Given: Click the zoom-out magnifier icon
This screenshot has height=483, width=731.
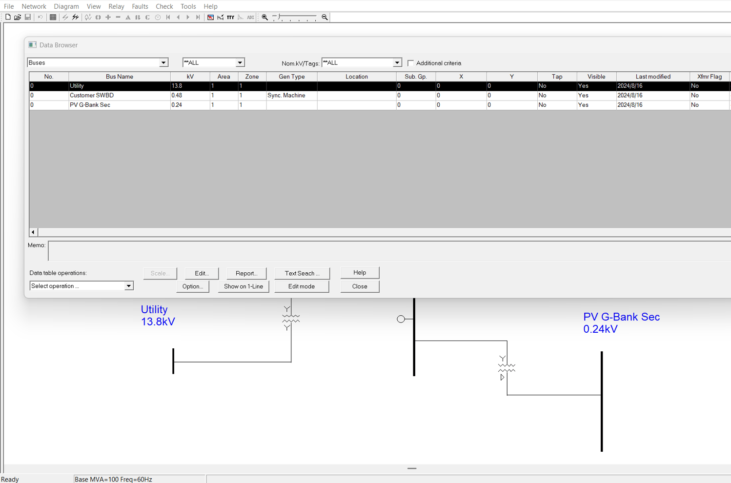Looking at the screenshot, I should pyautogui.click(x=324, y=17).
